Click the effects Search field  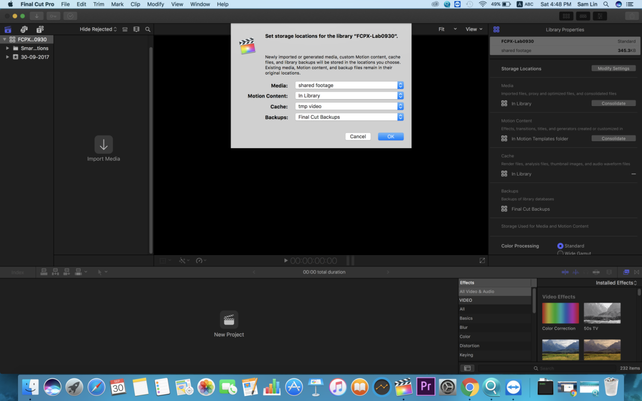coord(547,368)
